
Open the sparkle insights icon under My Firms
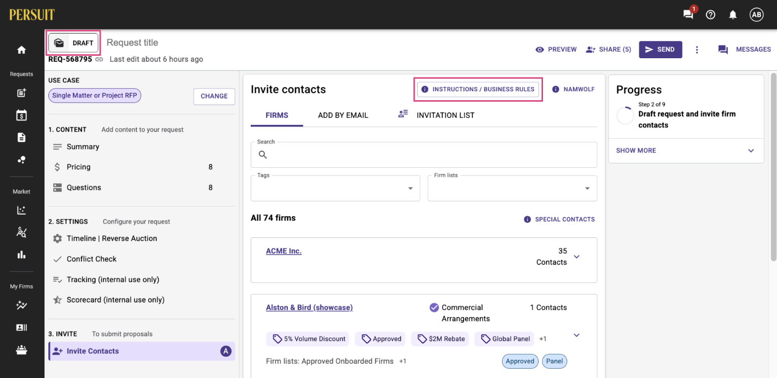click(x=21, y=305)
